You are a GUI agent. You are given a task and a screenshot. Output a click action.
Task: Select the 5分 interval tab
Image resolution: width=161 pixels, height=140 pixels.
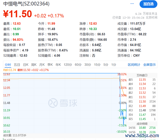pyautogui.click(x=106, y=65)
